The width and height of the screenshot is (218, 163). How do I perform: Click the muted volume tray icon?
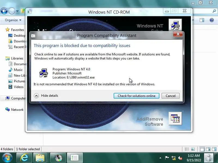pyautogui.click(x=180, y=158)
